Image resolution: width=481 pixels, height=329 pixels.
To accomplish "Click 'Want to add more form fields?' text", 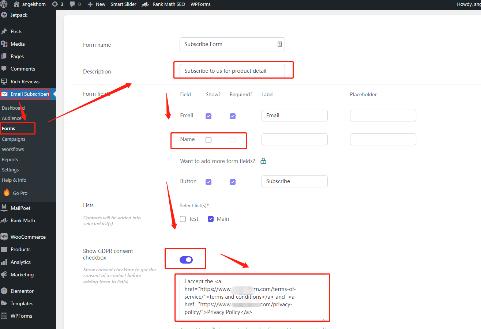I will pyautogui.click(x=218, y=161).
